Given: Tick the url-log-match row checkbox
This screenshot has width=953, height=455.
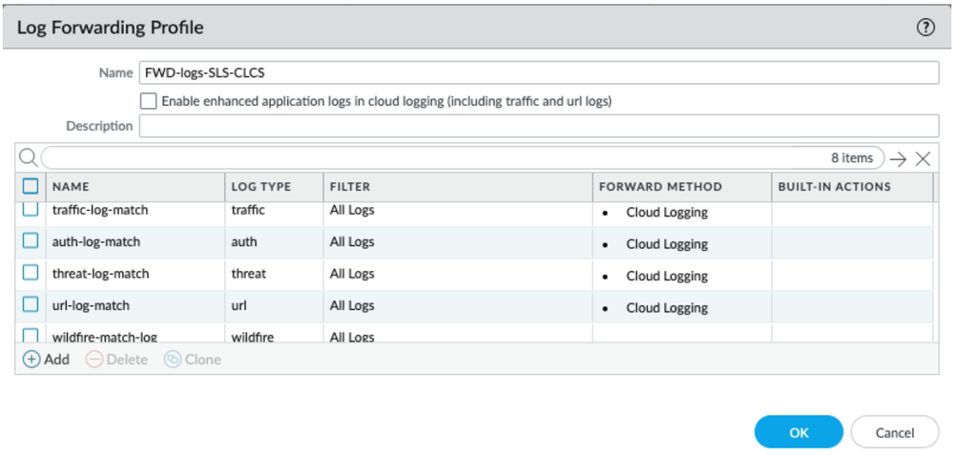Looking at the screenshot, I should (x=31, y=305).
